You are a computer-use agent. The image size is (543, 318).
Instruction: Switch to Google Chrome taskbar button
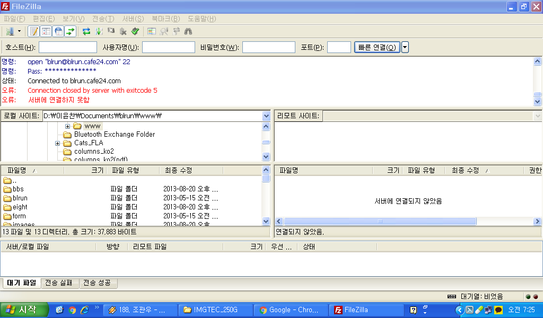pos(291,310)
